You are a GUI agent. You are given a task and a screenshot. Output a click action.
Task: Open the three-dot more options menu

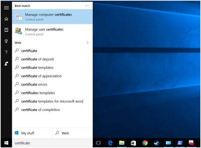click(x=87, y=6)
